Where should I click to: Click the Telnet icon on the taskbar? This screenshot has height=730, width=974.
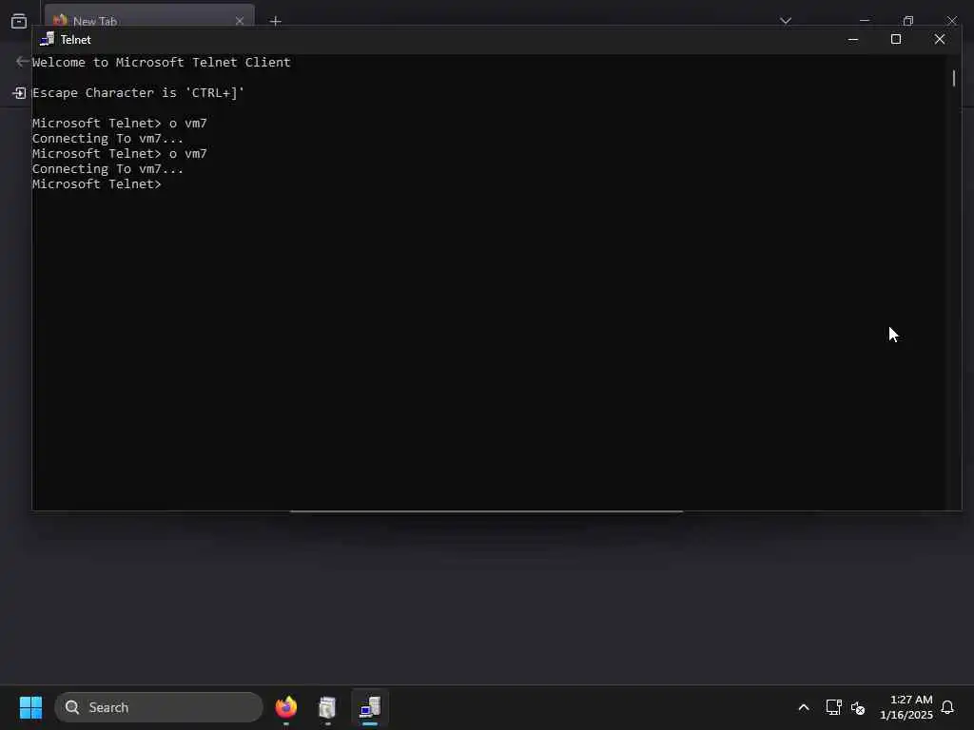click(x=370, y=707)
